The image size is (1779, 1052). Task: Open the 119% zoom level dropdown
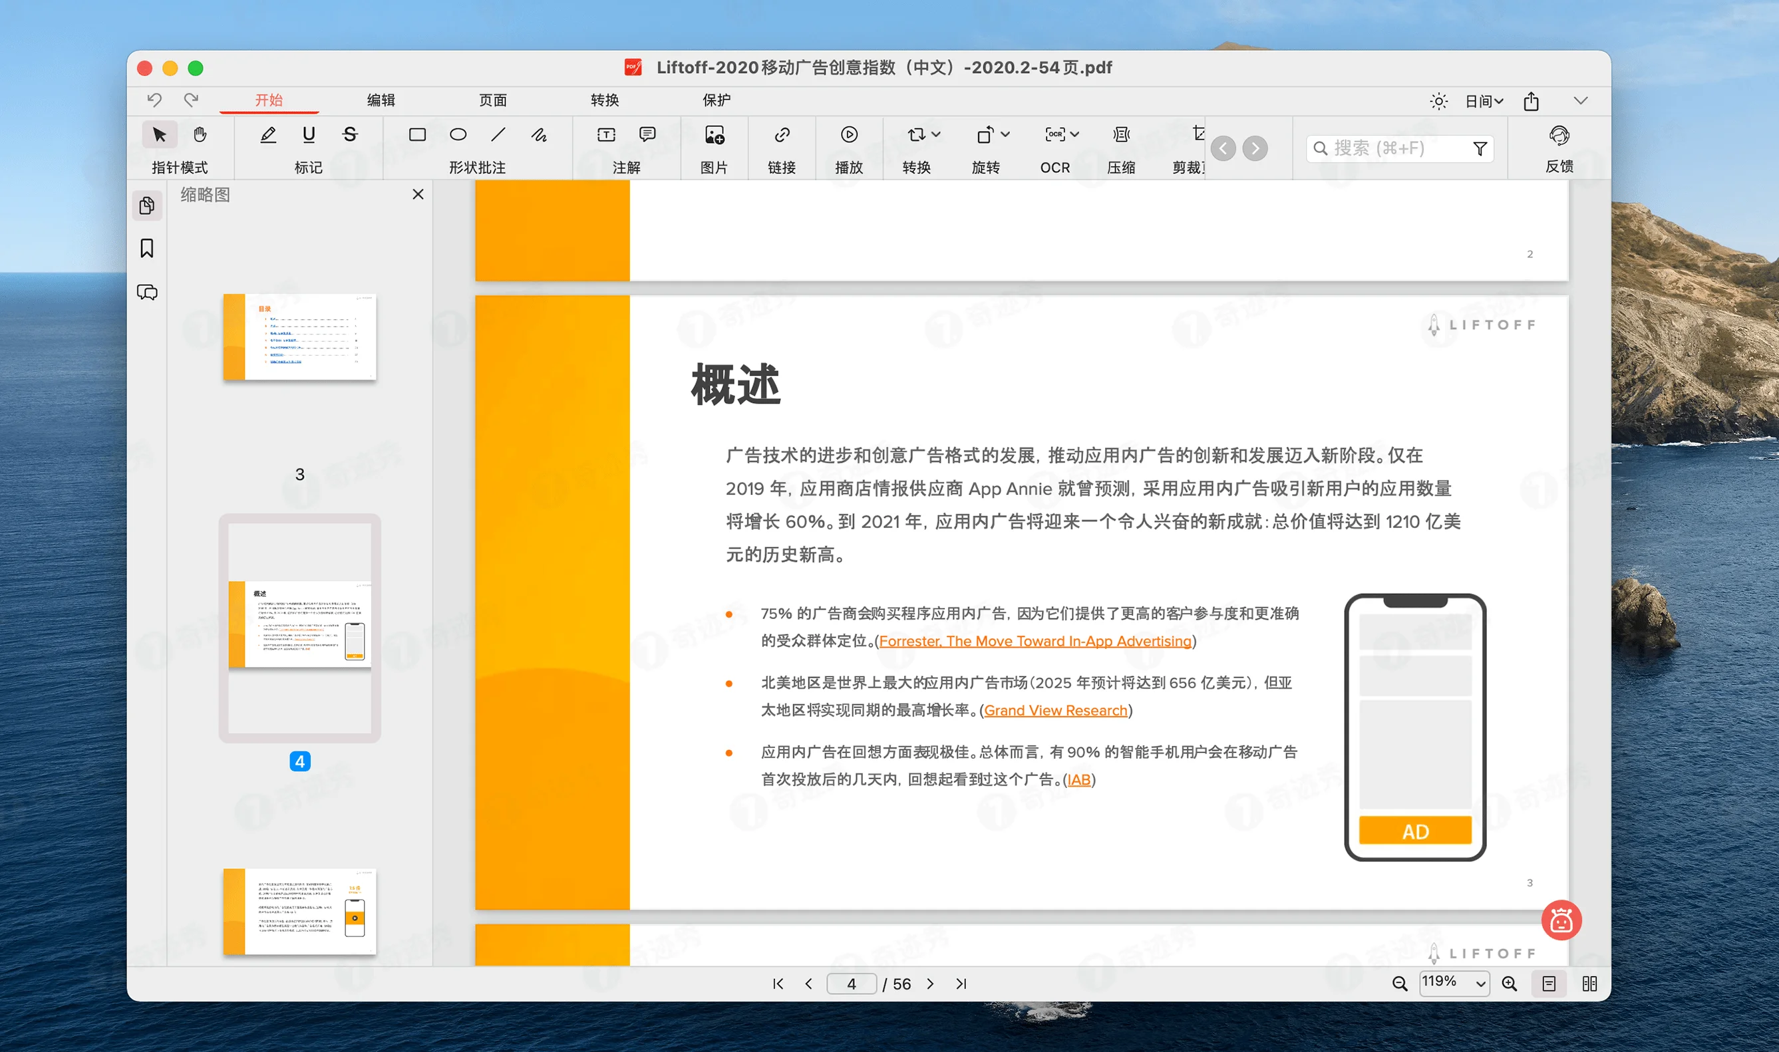coord(1480,984)
